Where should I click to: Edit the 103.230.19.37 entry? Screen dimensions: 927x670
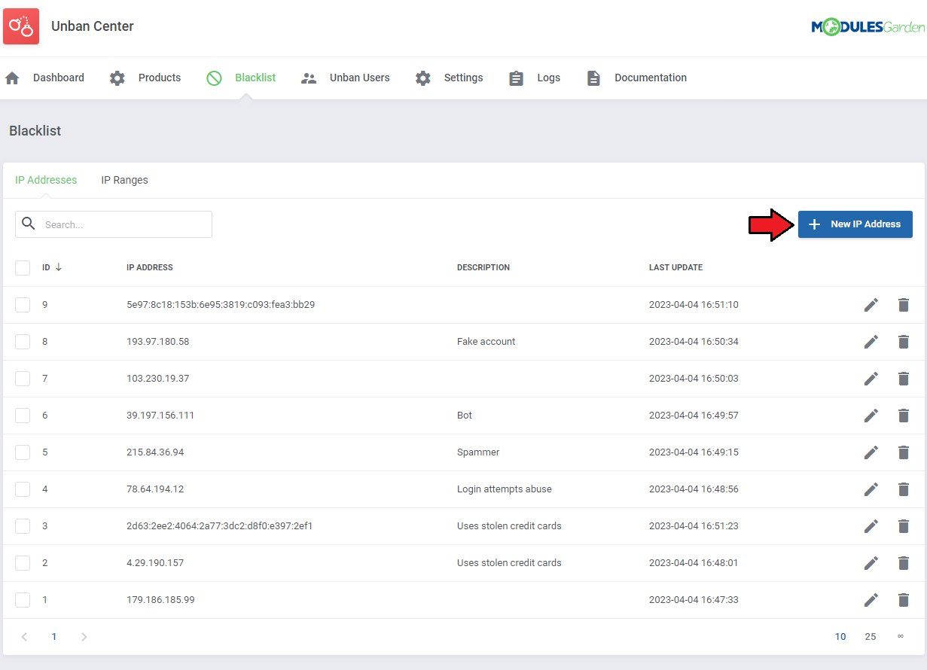tap(871, 379)
